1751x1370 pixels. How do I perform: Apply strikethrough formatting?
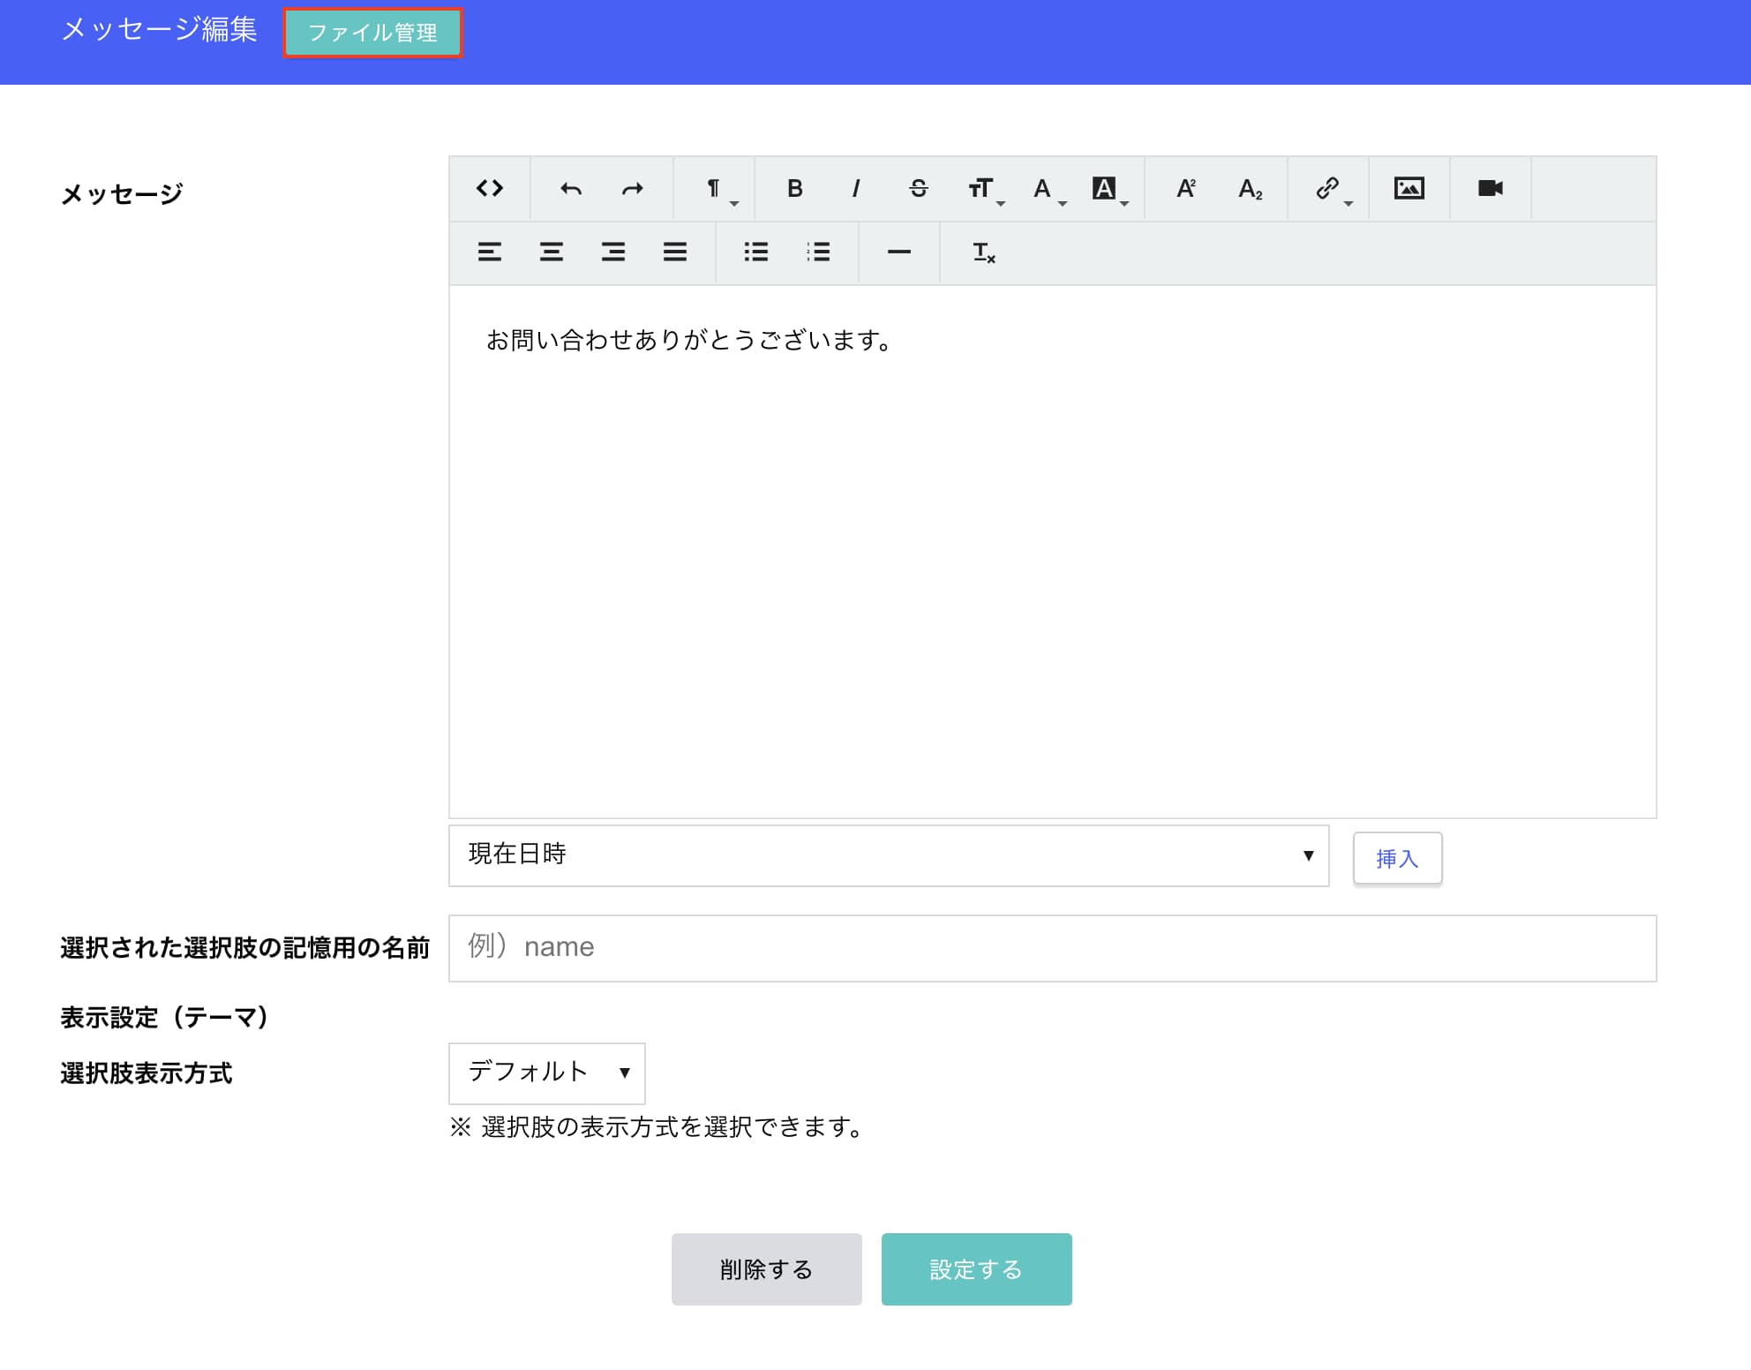[x=918, y=188]
